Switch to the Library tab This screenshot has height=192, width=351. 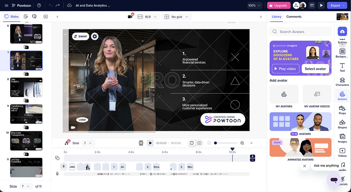tap(276, 17)
